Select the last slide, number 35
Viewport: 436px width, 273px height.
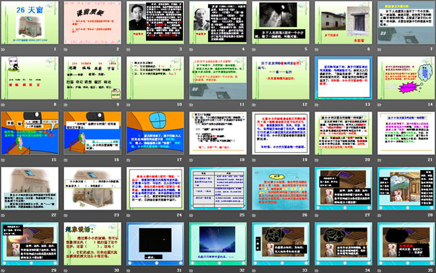pyautogui.click(x=405, y=245)
